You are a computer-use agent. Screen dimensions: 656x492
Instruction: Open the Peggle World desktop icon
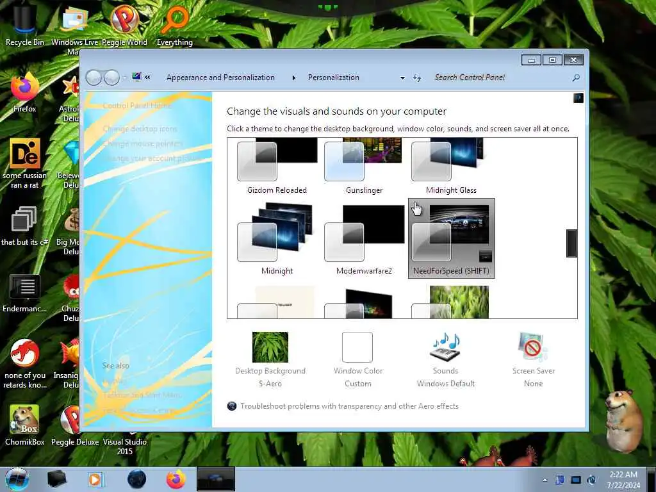[x=125, y=24]
